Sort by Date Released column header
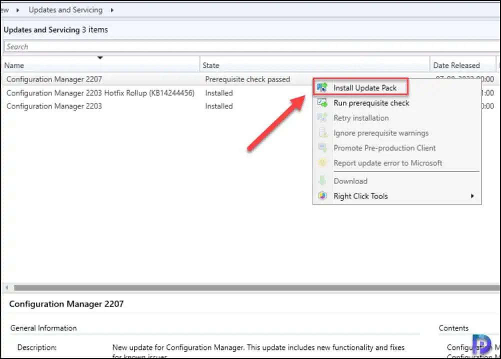 coord(462,65)
